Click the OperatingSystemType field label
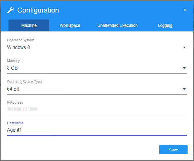The height and width of the screenshot is (161, 194). click(24, 82)
